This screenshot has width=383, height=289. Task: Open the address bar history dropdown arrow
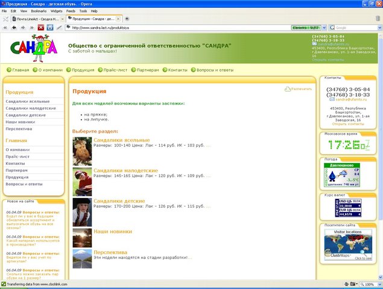tap(323, 27)
